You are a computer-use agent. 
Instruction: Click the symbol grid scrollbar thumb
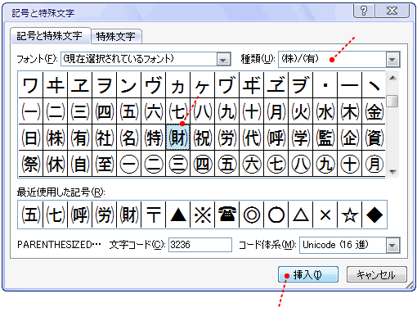coord(392,101)
